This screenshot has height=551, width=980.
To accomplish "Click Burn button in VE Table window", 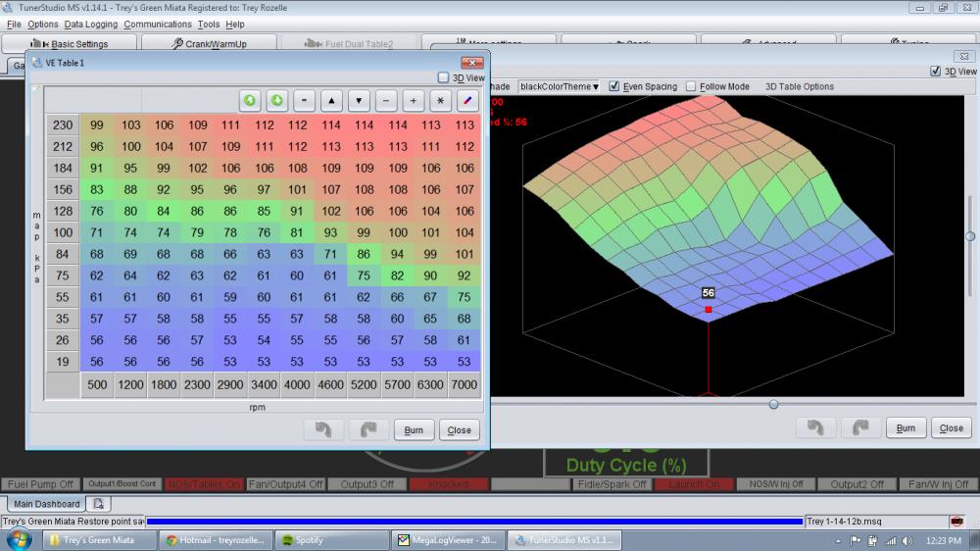I will pyautogui.click(x=414, y=429).
